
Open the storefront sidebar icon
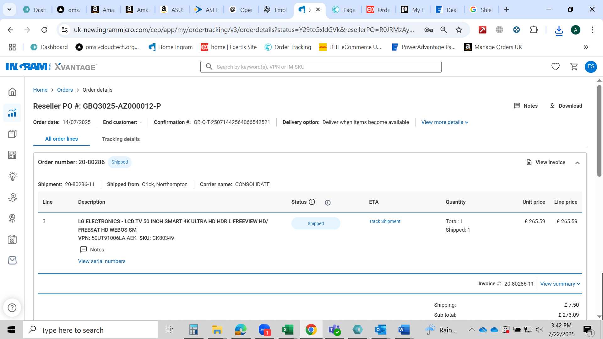pyautogui.click(x=12, y=155)
